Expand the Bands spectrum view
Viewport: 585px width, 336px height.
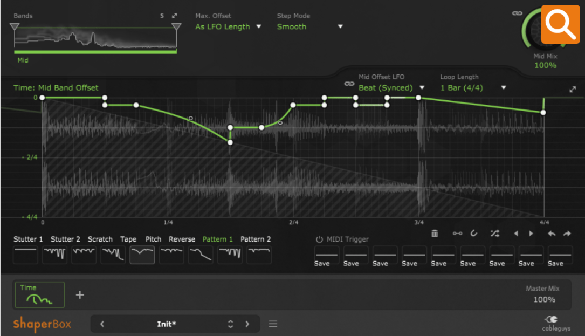tap(174, 16)
